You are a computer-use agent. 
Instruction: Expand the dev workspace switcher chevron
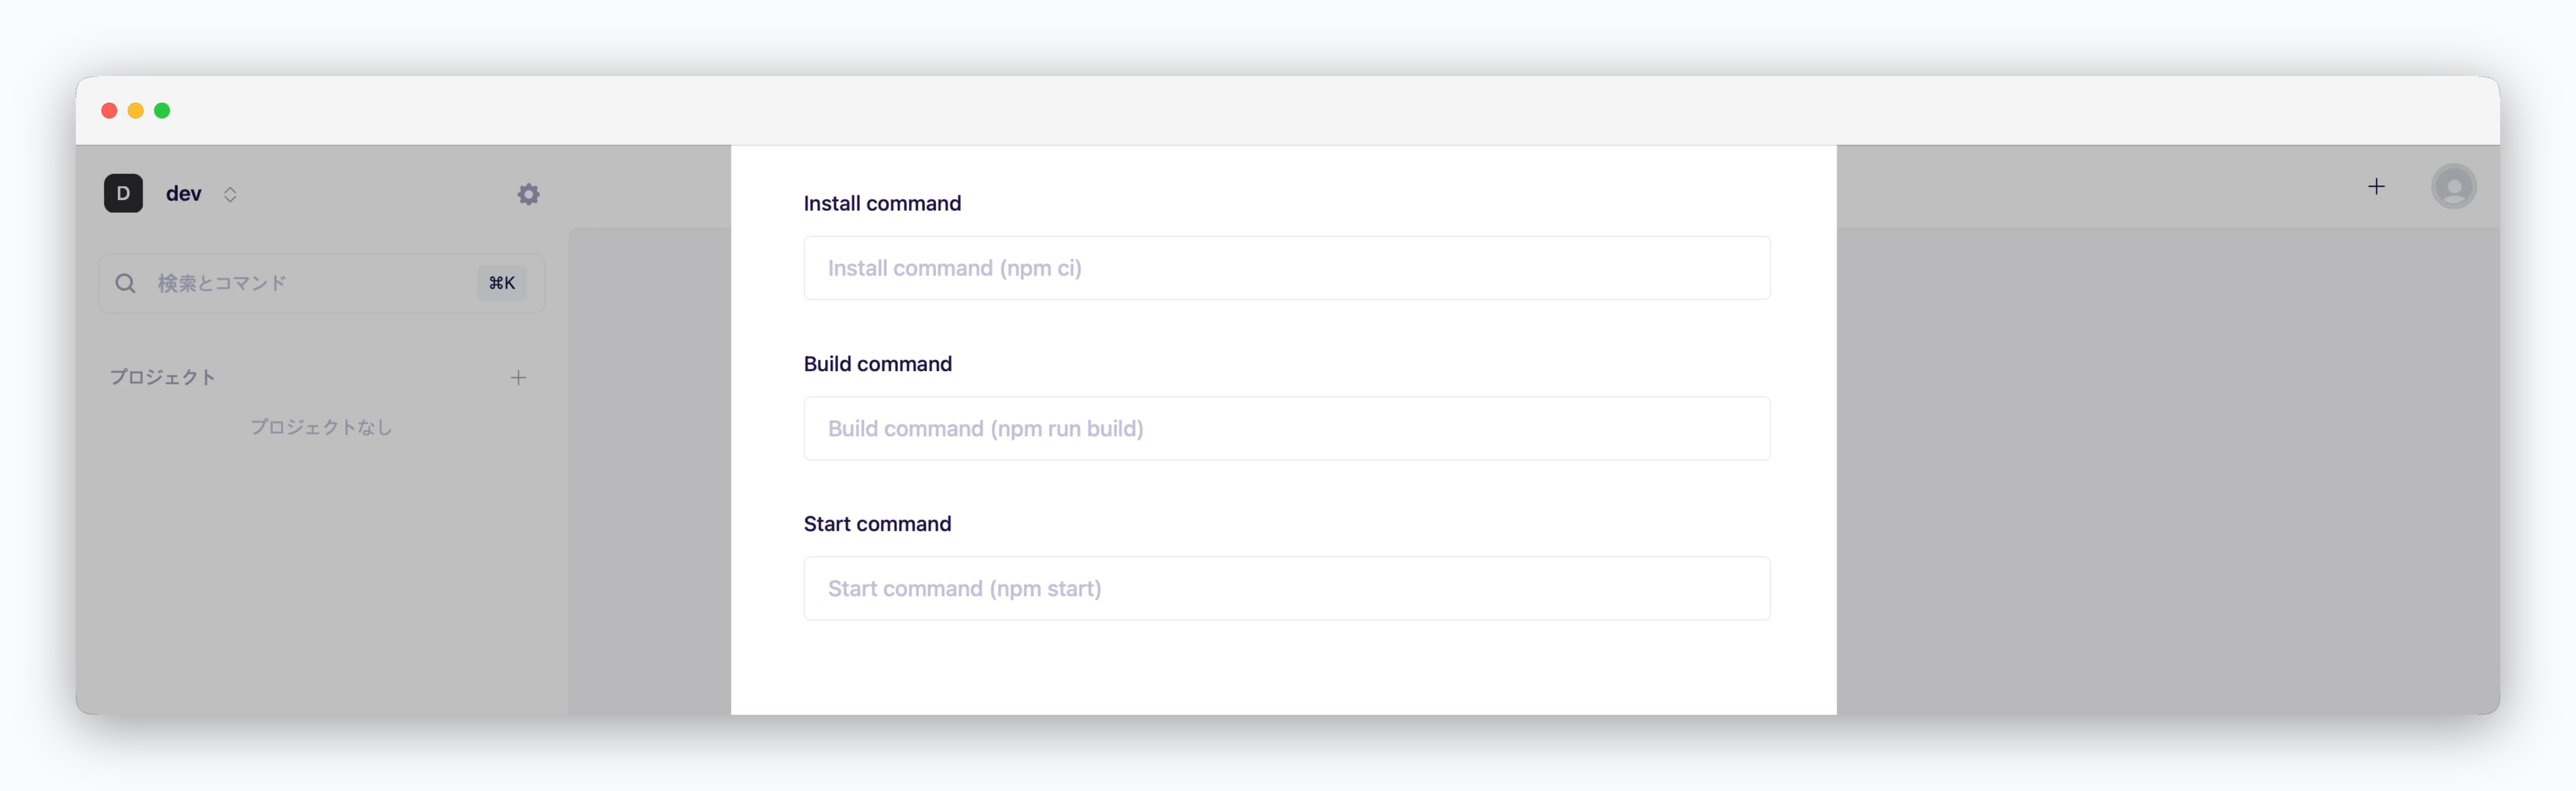pos(230,194)
